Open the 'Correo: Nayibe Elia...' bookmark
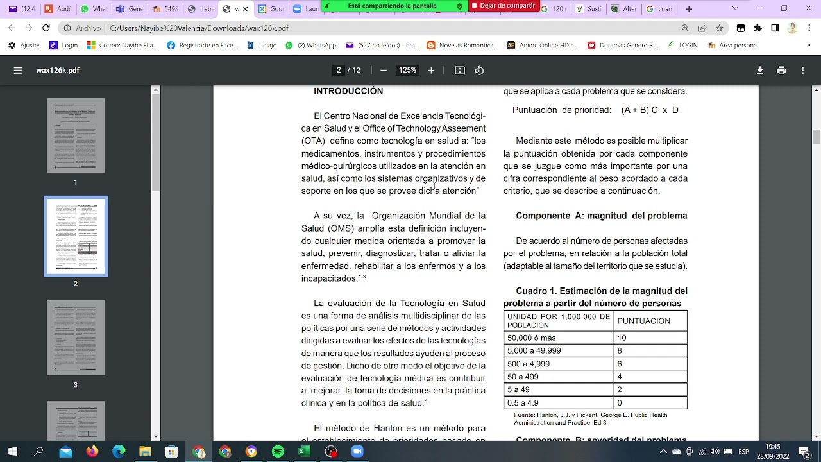 [x=123, y=46]
